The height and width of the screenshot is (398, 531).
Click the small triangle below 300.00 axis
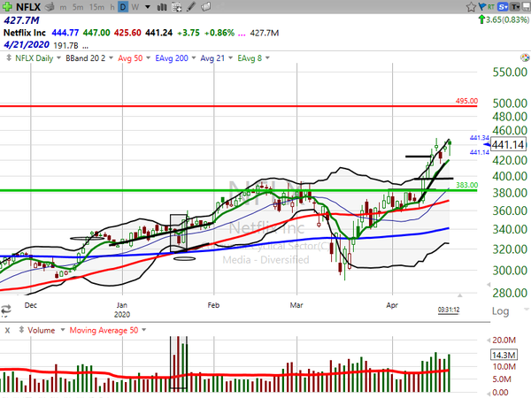point(489,285)
